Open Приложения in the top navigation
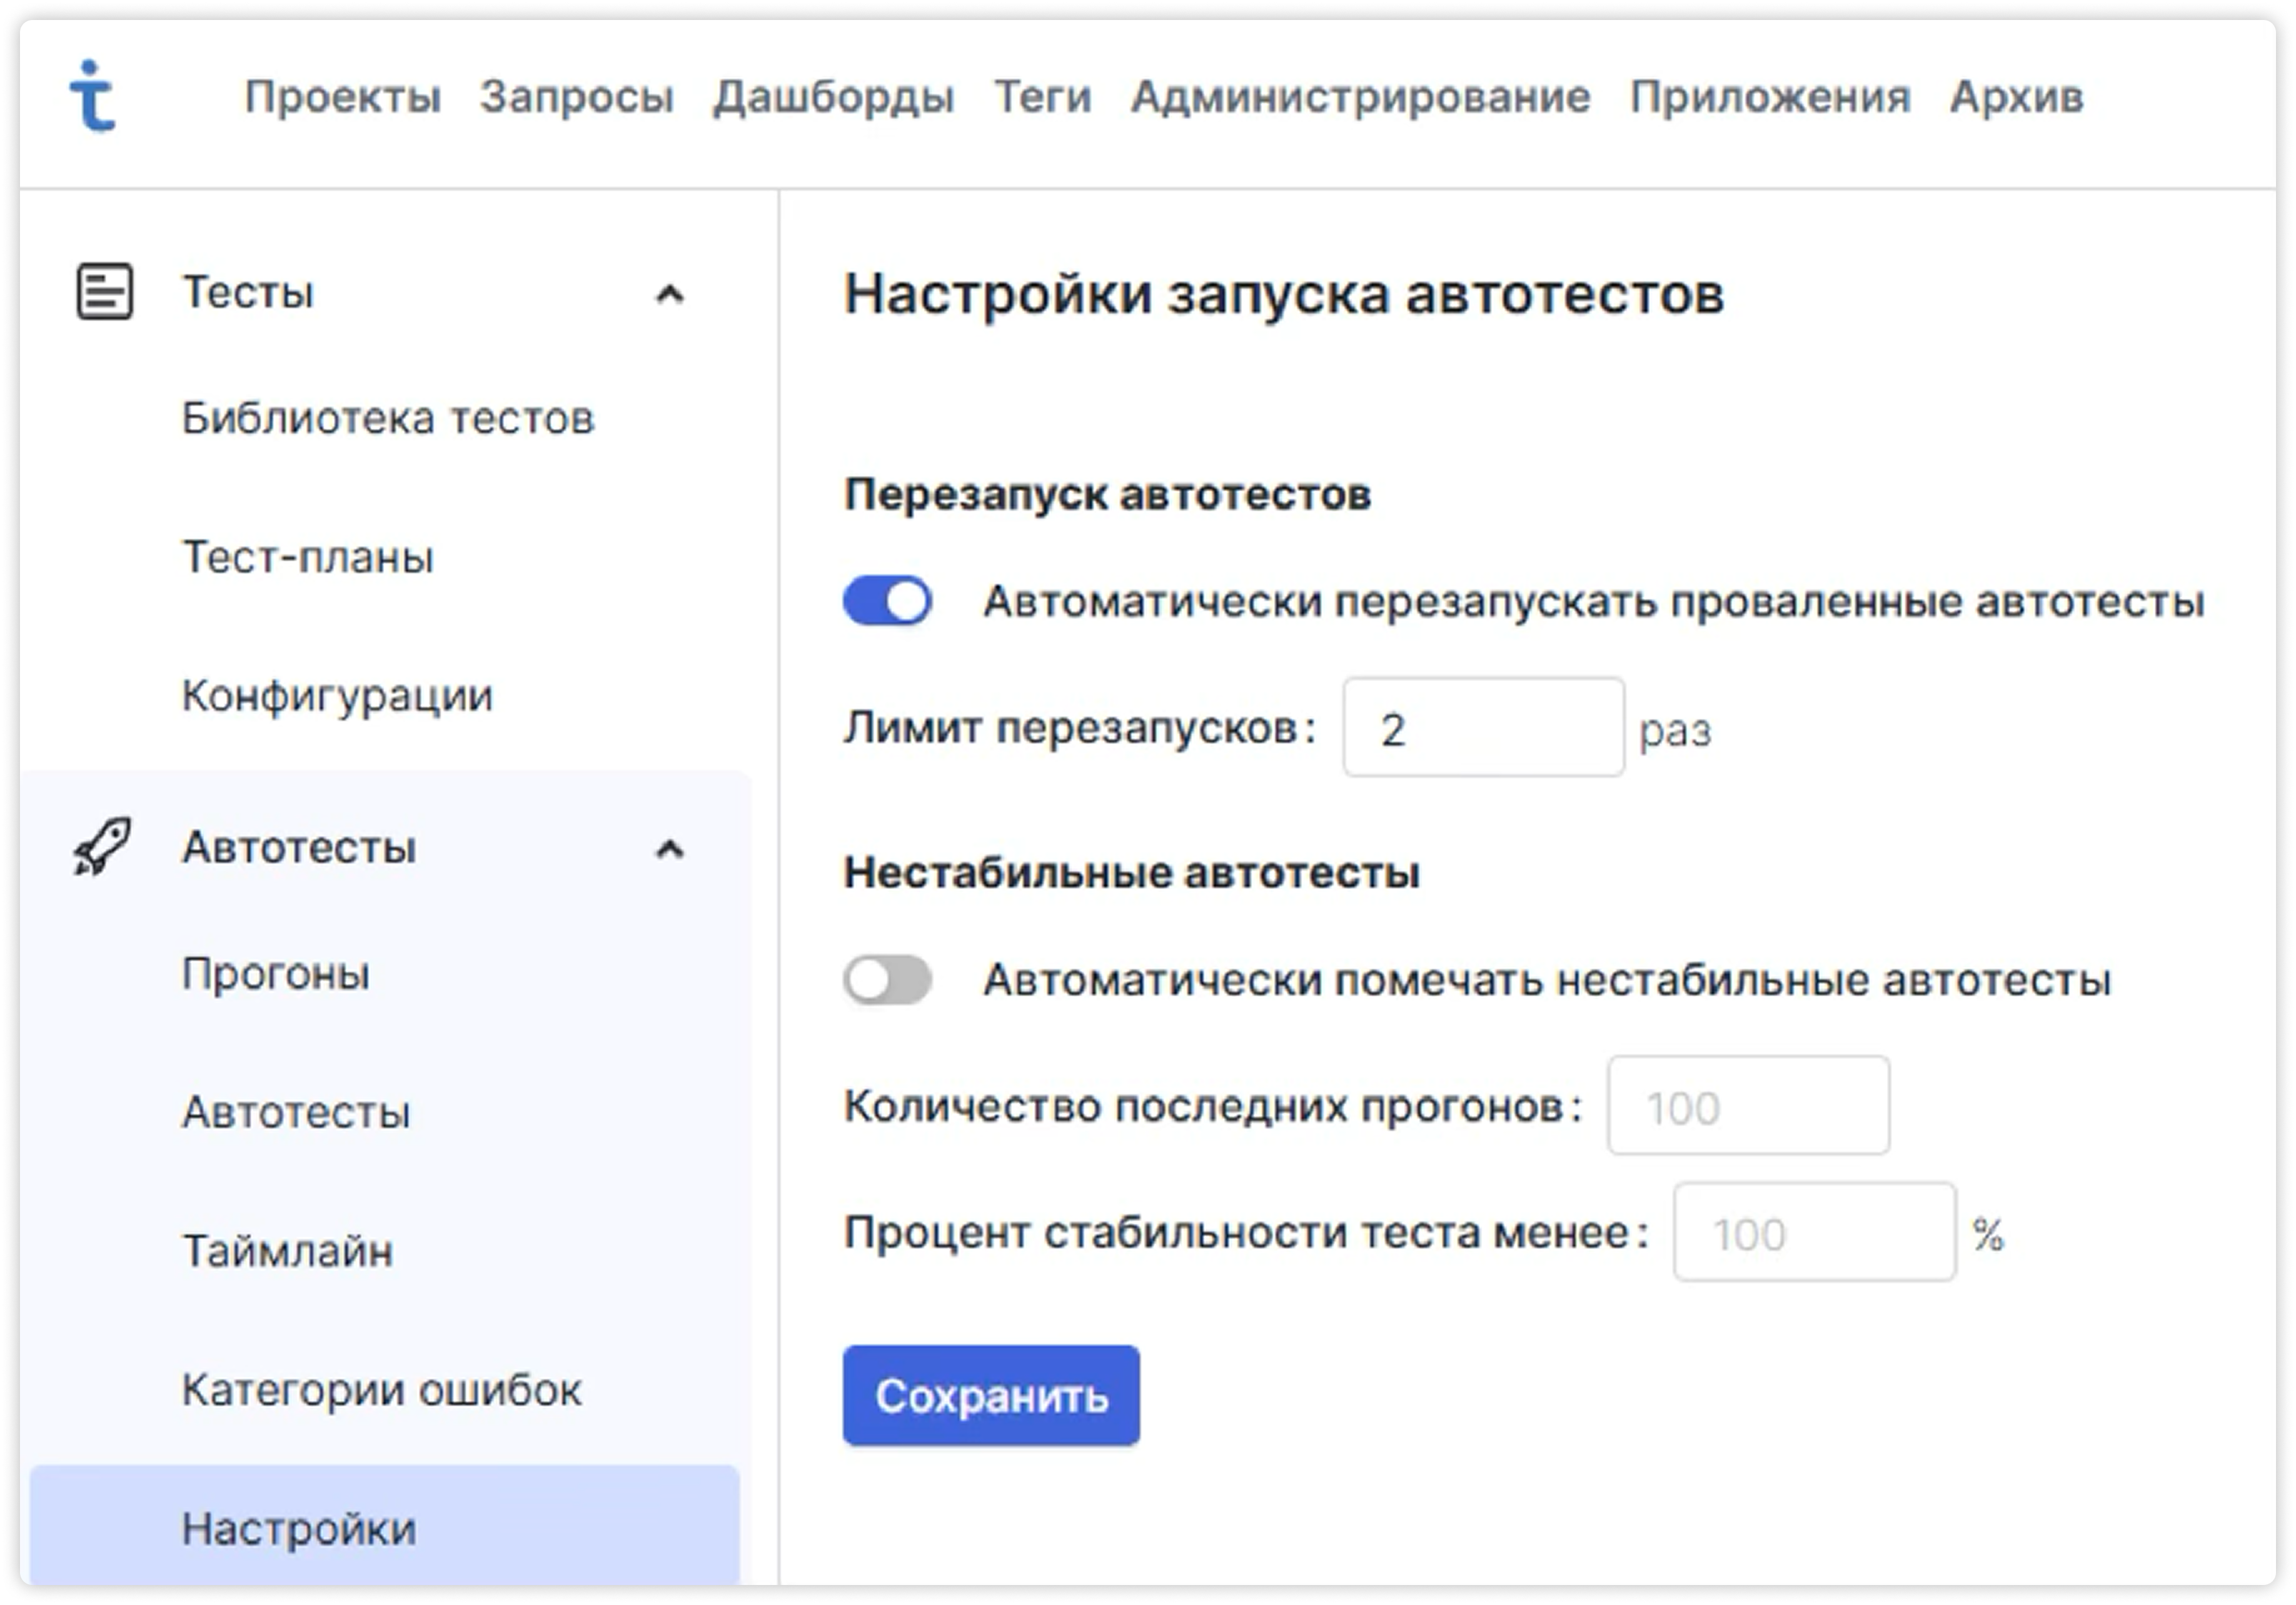Viewport: 2296px width, 1605px height. pos(1770,97)
